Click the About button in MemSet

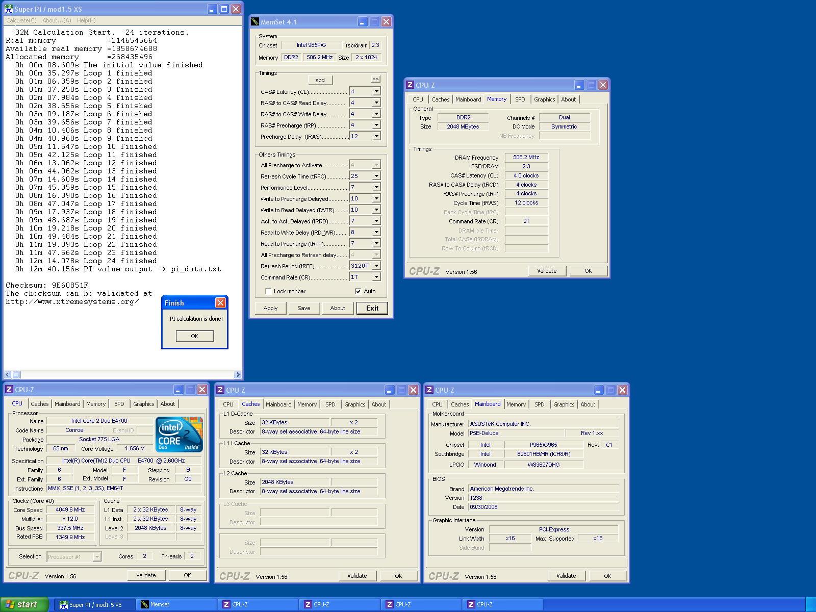338,308
